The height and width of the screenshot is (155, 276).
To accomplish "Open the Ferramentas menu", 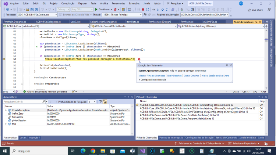I will pyautogui.click(x=118, y=3).
